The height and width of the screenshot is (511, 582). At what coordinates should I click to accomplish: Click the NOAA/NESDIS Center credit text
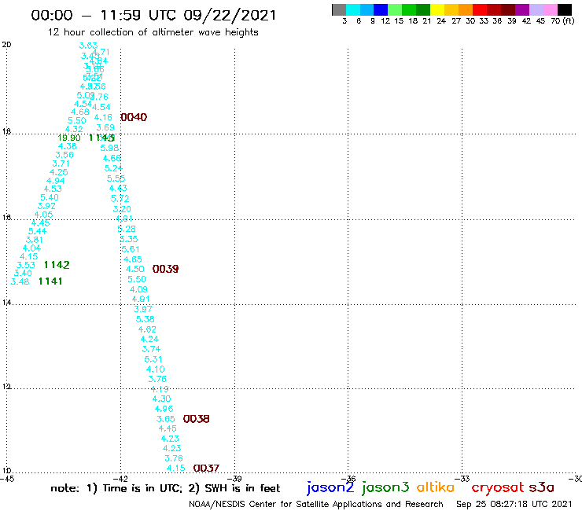[x=316, y=504]
